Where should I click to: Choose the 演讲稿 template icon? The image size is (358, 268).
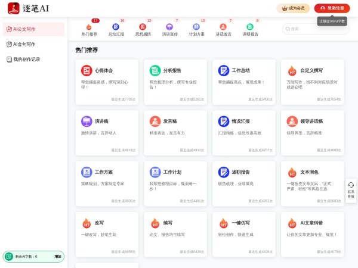point(87,121)
